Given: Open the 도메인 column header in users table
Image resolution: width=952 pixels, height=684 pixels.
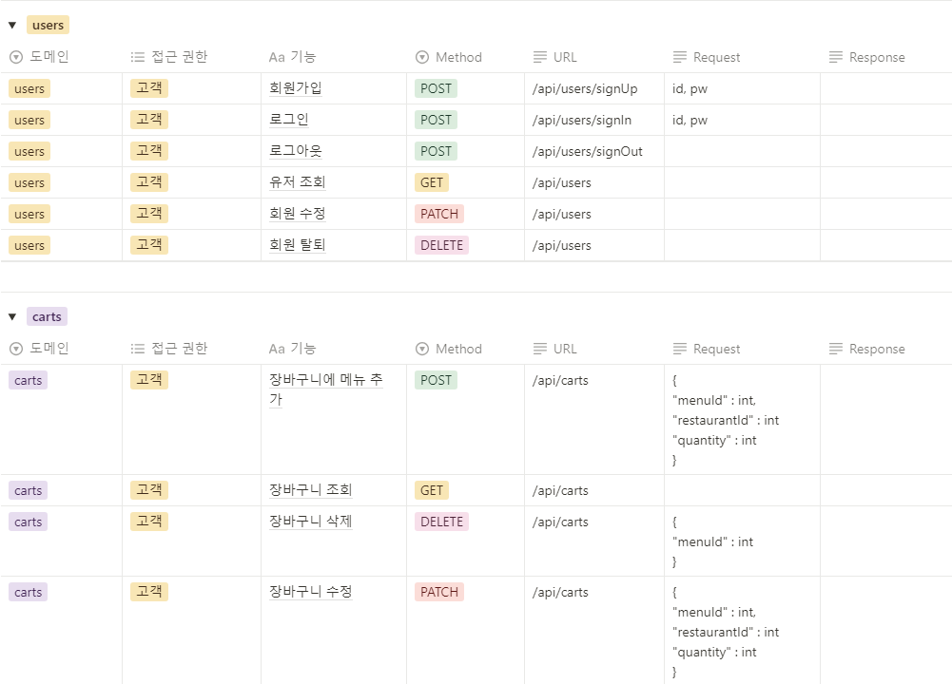Looking at the screenshot, I should point(61,57).
